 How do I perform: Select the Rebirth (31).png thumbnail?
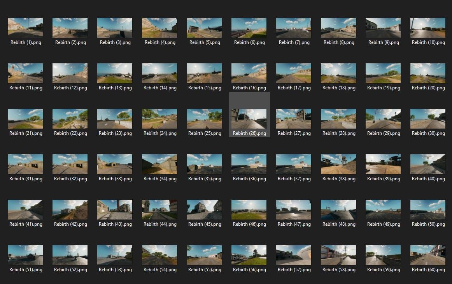click(x=25, y=164)
